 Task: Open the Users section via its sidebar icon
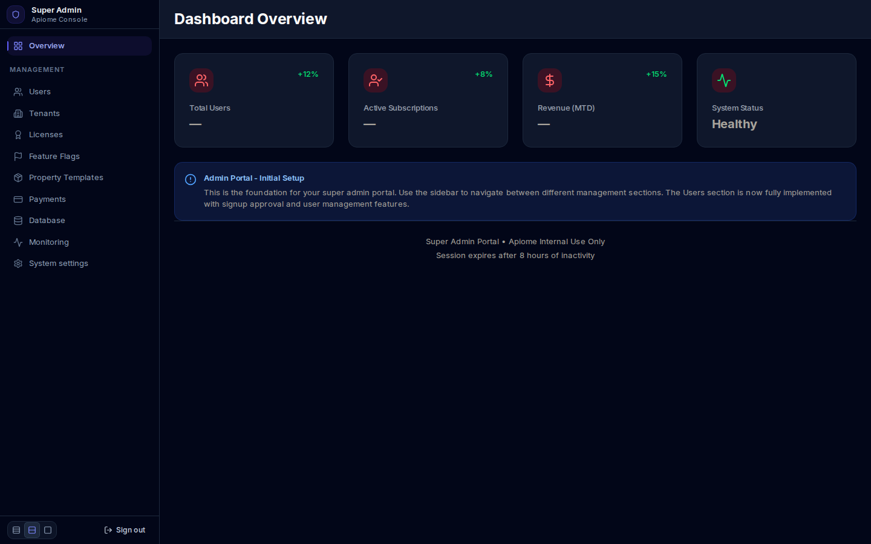coord(18,92)
